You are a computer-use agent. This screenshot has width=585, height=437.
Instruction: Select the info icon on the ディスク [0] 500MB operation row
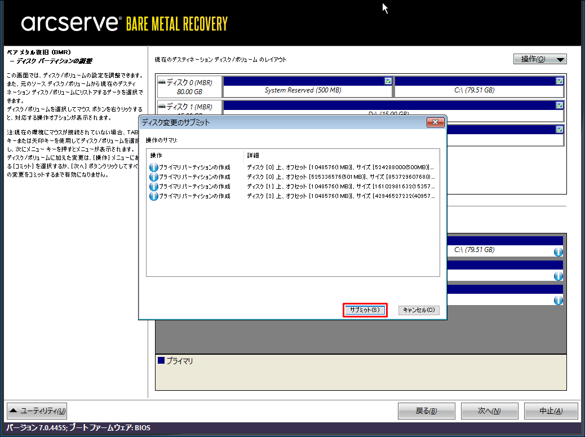(x=154, y=167)
